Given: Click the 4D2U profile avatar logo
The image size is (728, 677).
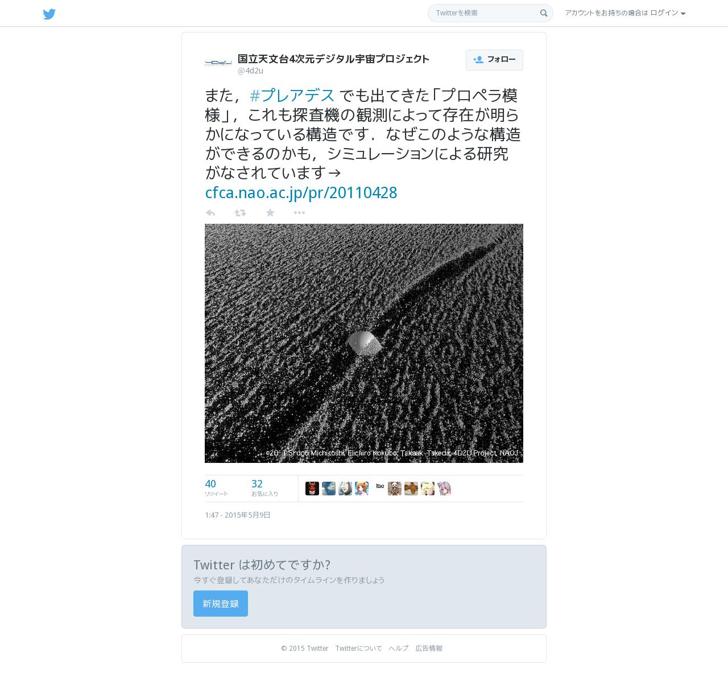Looking at the screenshot, I should pyautogui.click(x=218, y=63).
